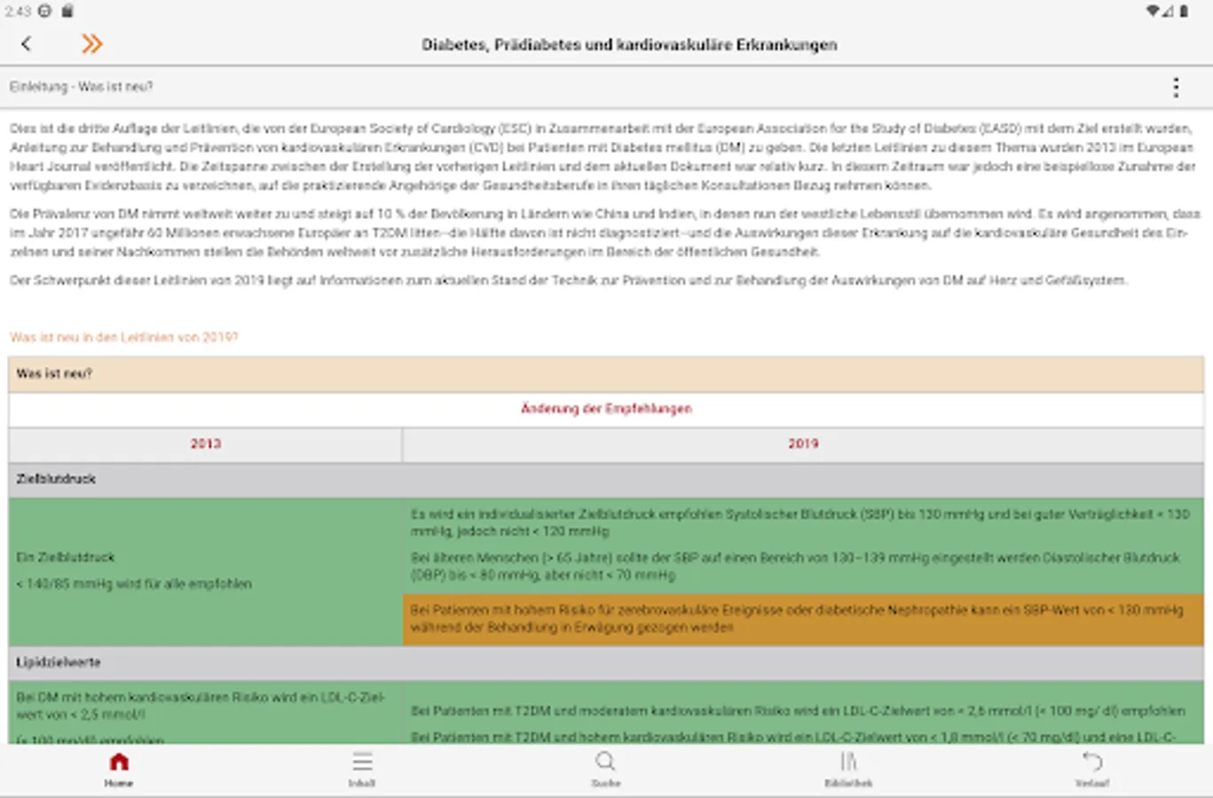Select the cell about älteren Menschen SBP
This screenshot has width=1213, height=798.
pyautogui.click(x=795, y=567)
